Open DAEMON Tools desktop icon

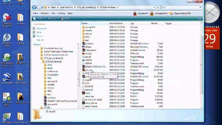point(7,40)
